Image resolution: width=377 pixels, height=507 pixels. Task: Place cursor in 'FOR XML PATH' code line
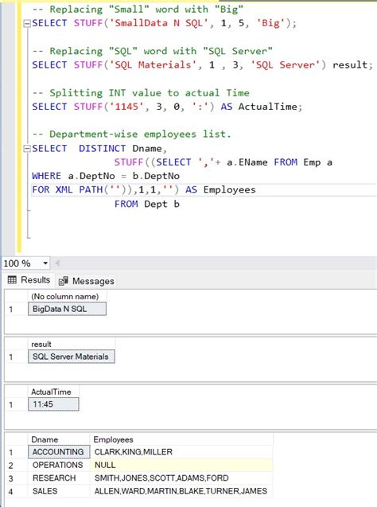[144, 189]
